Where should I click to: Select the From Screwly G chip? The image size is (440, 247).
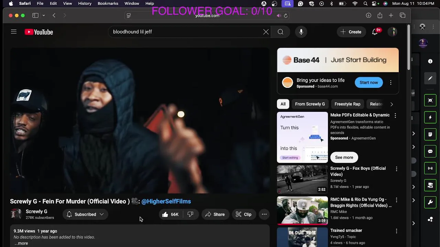point(310,104)
